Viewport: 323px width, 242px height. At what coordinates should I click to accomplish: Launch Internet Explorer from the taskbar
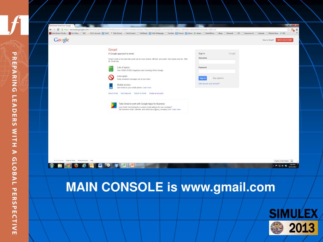(84, 166)
